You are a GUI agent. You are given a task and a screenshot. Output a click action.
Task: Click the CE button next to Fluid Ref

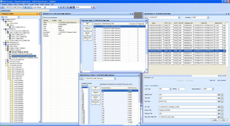(222, 98)
